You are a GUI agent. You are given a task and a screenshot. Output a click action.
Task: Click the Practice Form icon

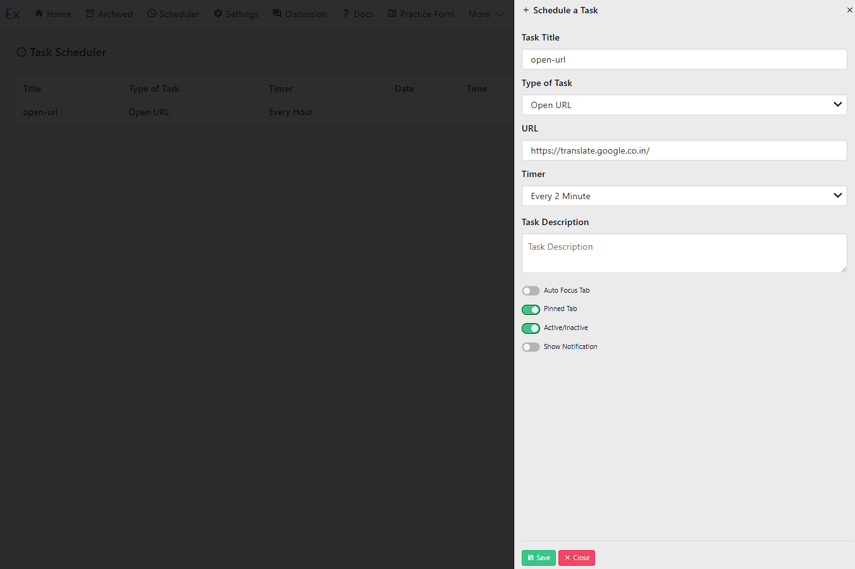coord(392,13)
